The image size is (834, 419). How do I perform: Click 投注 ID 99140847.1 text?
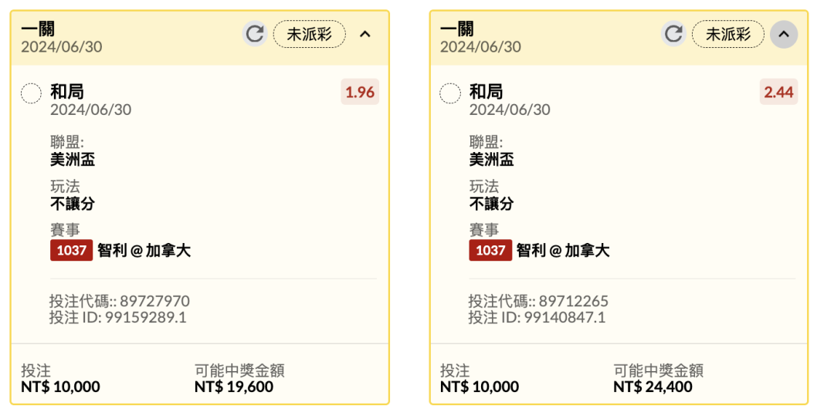(537, 317)
